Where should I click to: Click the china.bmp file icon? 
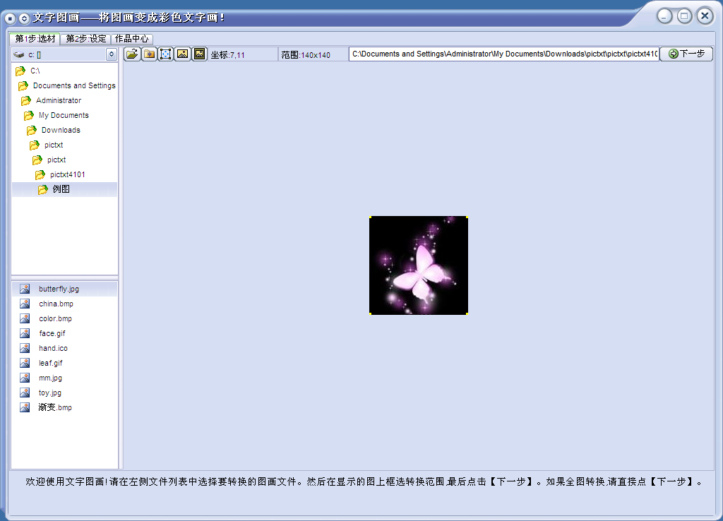pyautogui.click(x=25, y=304)
